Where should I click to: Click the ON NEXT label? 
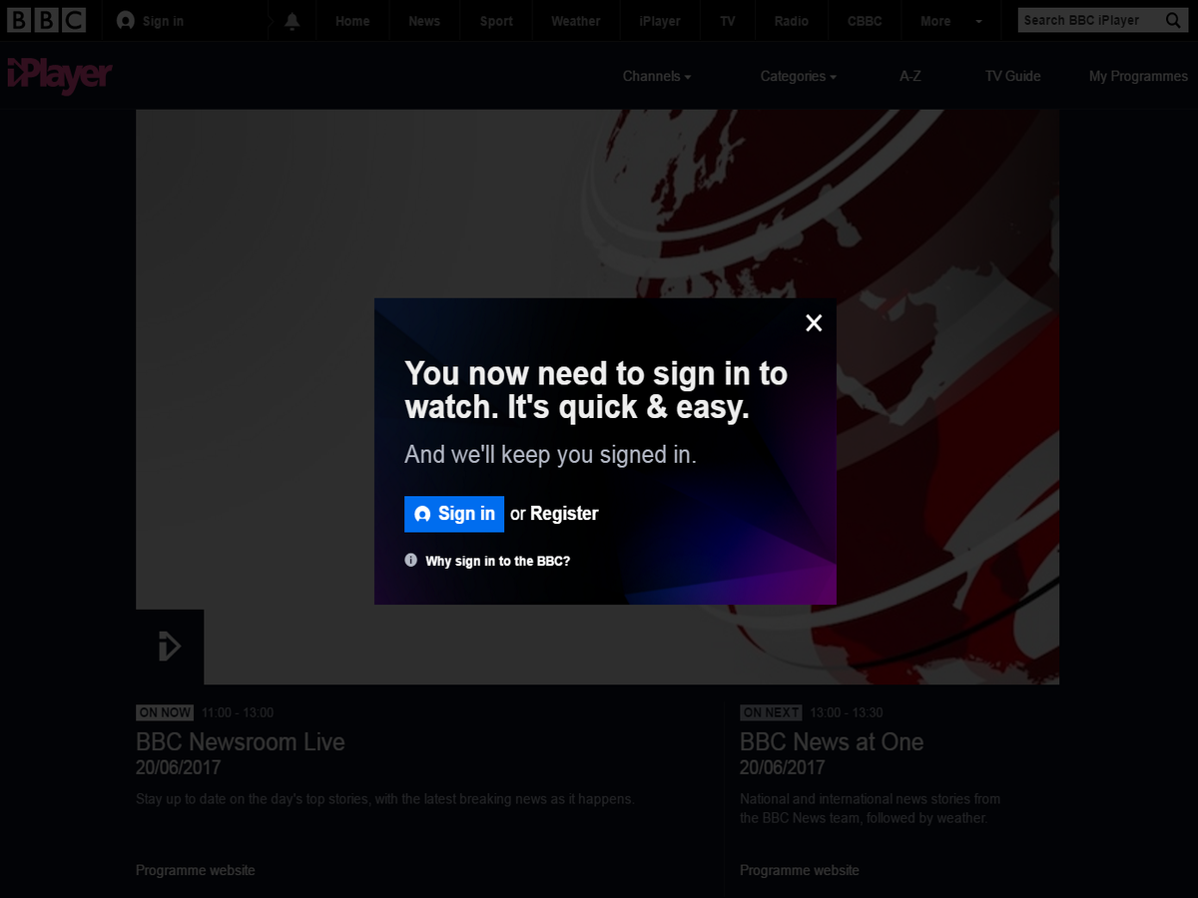(x=771, y=712)
